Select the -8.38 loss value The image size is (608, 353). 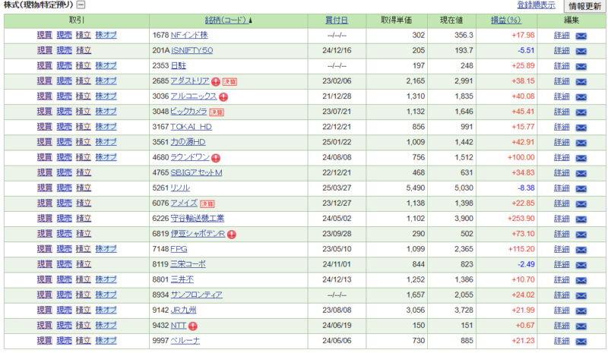[526, 188]
